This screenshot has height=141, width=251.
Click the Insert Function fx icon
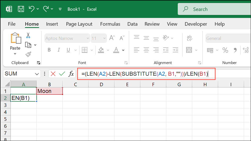click(x=71, y=74)
